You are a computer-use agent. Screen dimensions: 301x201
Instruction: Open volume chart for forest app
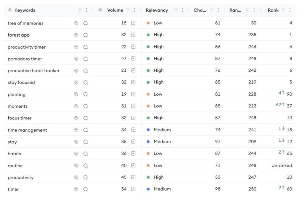[133, 35]
